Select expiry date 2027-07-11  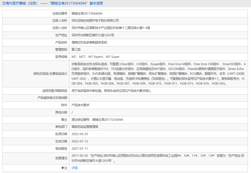point(79,149)
